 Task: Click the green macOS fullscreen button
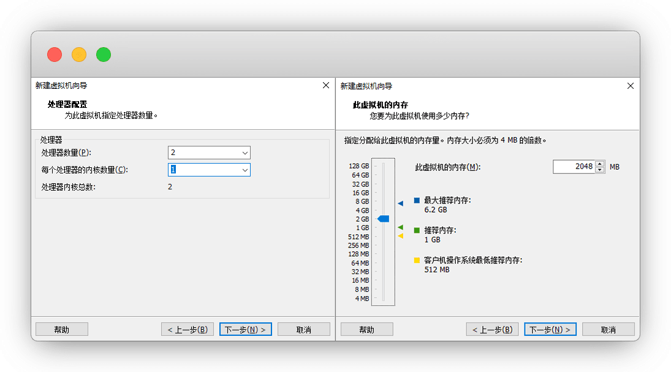point(104,55)
